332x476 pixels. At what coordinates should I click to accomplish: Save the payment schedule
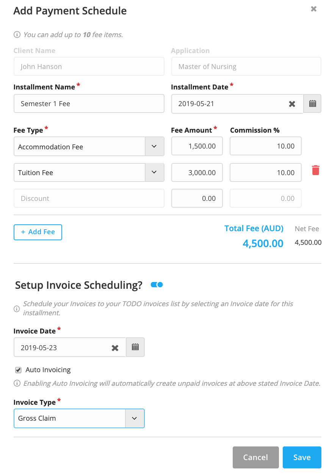click(302, 457)
